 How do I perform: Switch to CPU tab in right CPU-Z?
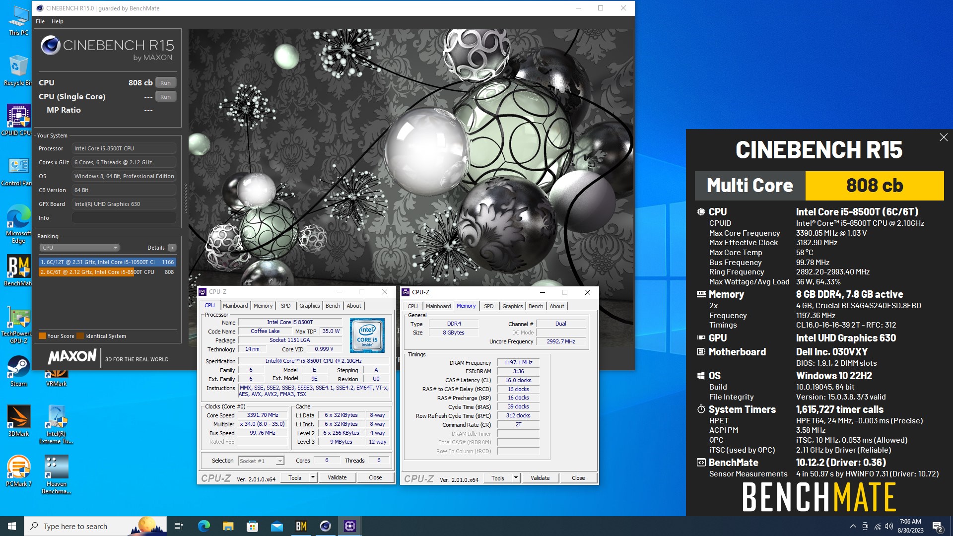click(412, 306)
